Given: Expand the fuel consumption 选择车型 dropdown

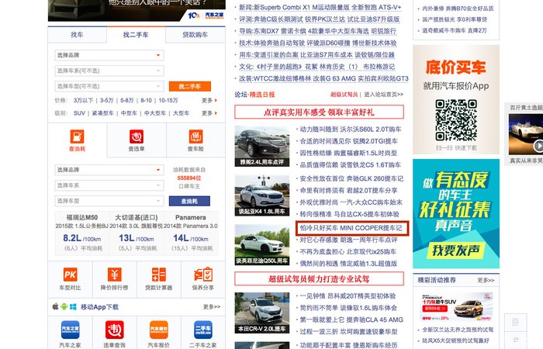Looking at the screenshot, I should 109,201.
